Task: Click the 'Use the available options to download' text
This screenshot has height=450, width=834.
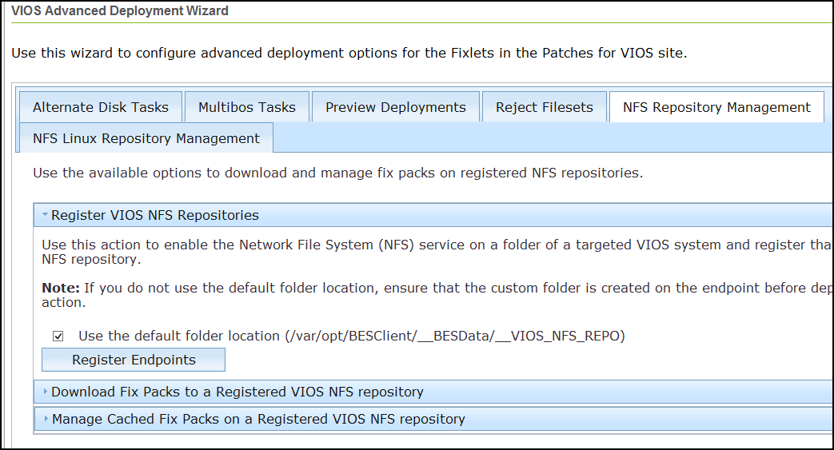Action: pos(337,173)
